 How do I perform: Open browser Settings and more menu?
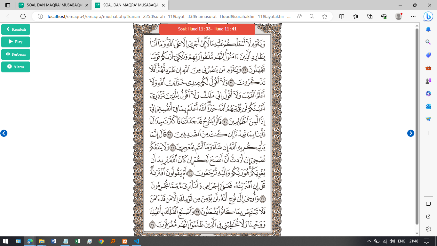click(413, 16)
